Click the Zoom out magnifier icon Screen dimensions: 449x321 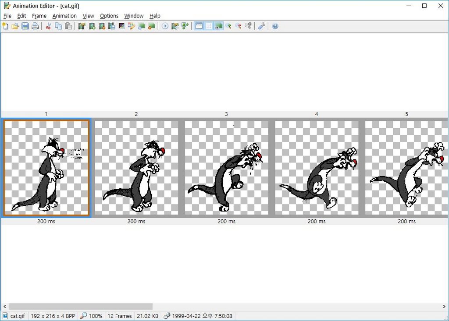(238, 26)
